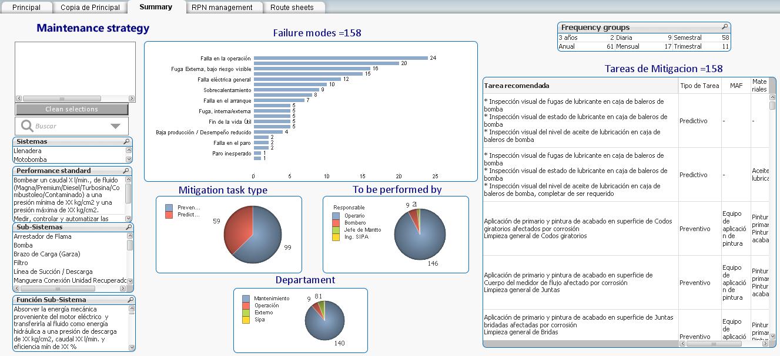Open the Route sheets tab
Viewport: 780px width, 356px height.
[x=292, y=8]
